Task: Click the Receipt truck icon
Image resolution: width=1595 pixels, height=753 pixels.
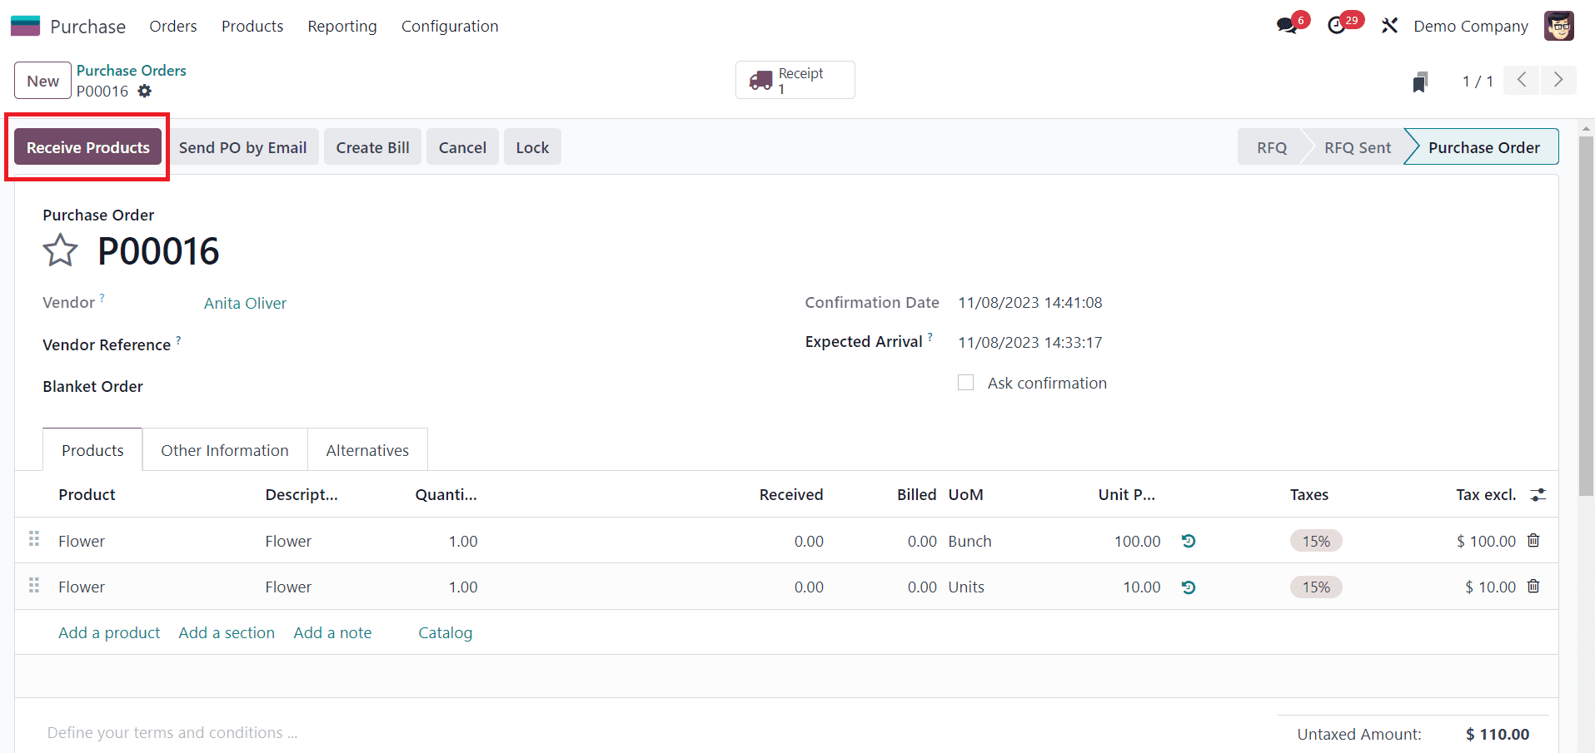Action: tap(760, 81)
